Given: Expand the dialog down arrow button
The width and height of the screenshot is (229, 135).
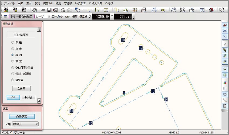Looking at the screenshot, I should pos(39,101).
